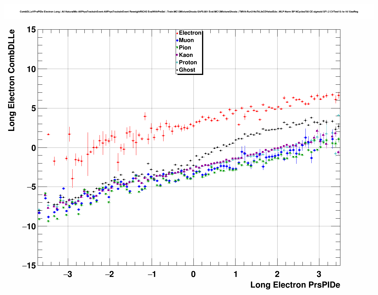Image resolution: width=378 pixels, height=295 pixels.
Task: Click the X-axis label 2
Action: pos(277,274)
